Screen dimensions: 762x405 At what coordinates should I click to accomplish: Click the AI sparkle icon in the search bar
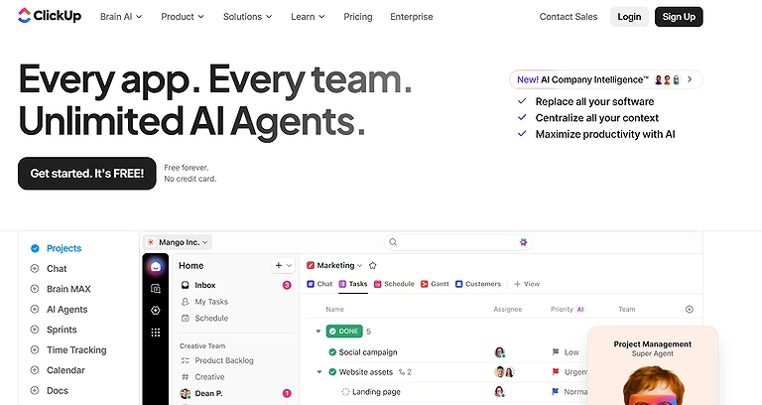[x=523, y=242]
